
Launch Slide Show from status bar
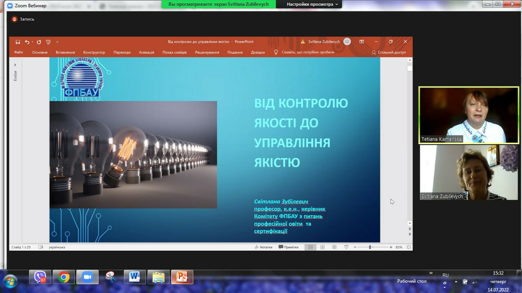346,247
